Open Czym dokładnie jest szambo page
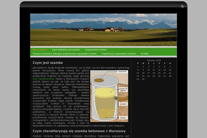The image size is (207, 138). [x=66, y=50]
